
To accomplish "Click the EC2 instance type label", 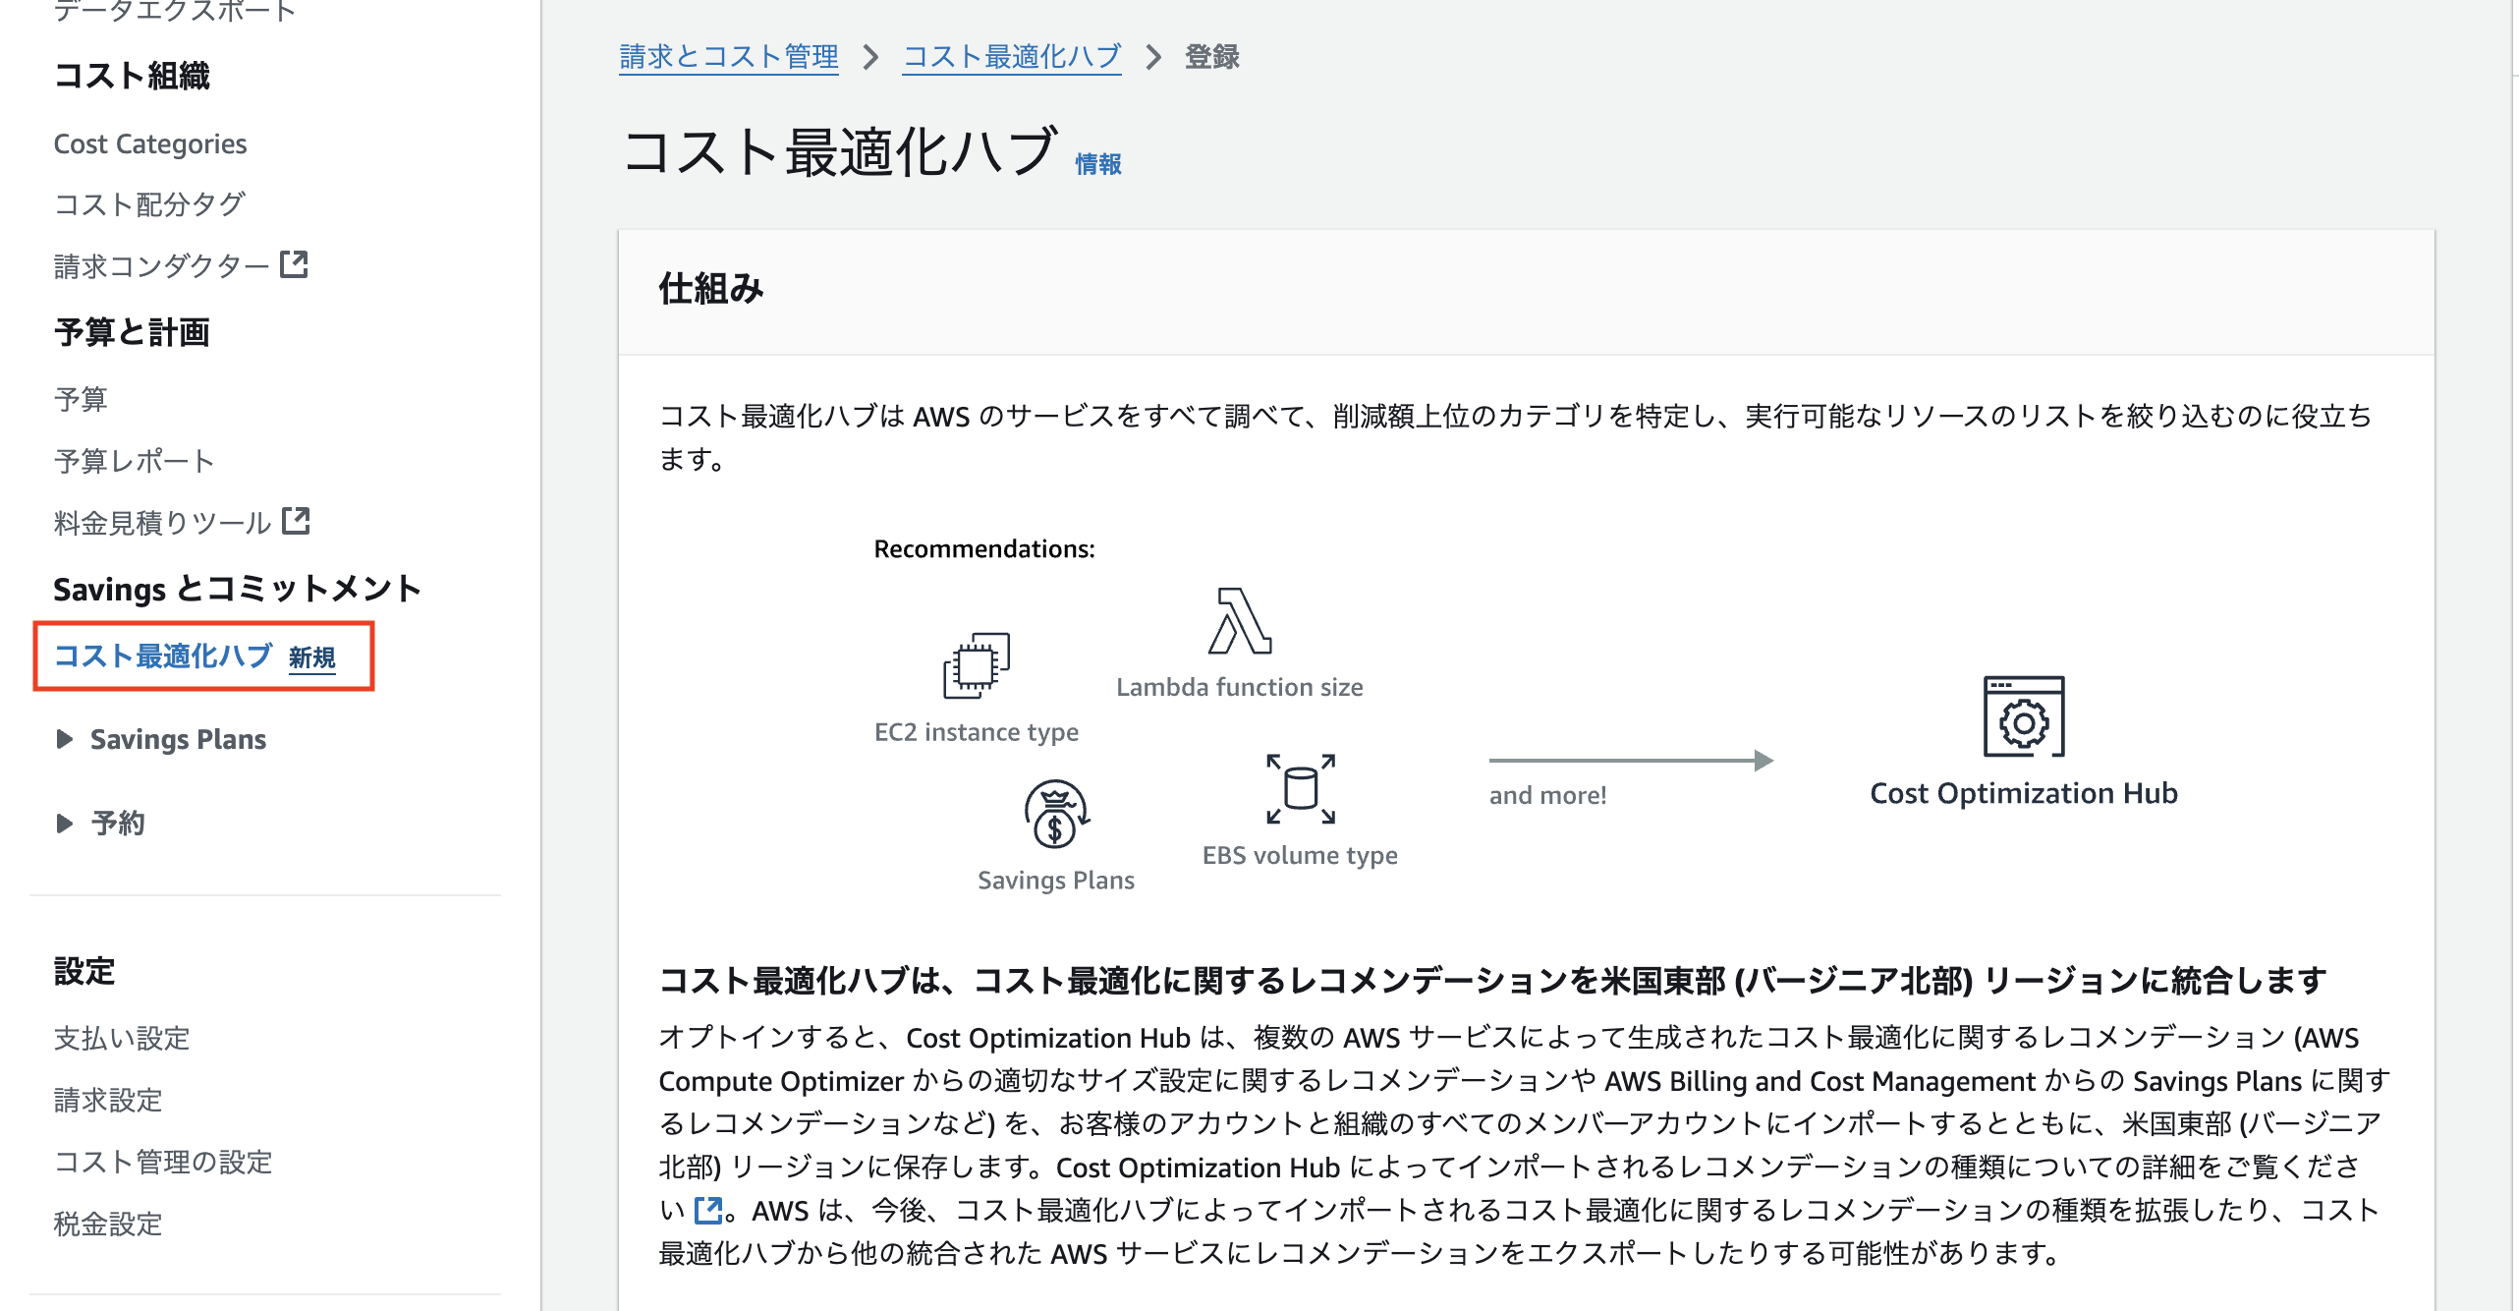I will [977, 732].
